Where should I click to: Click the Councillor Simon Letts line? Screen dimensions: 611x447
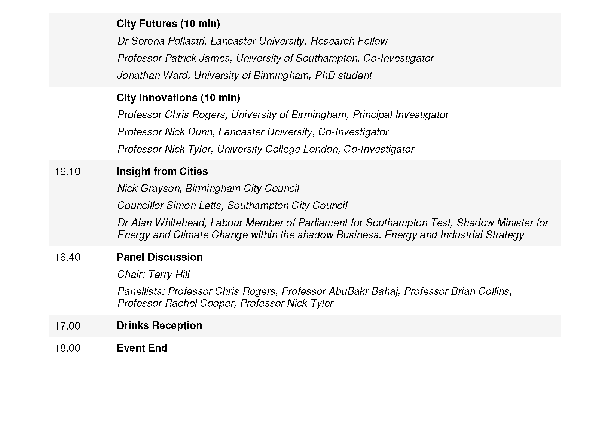click(x=232, y=206)
